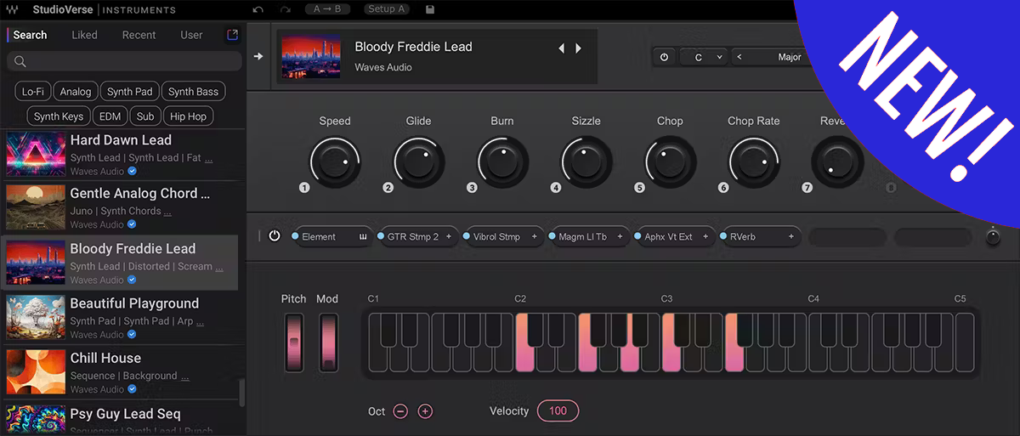Viewport: 1020px width, 436px height.
Task: Go to next preset with right triangle
Action: click(x=578, y=48)
